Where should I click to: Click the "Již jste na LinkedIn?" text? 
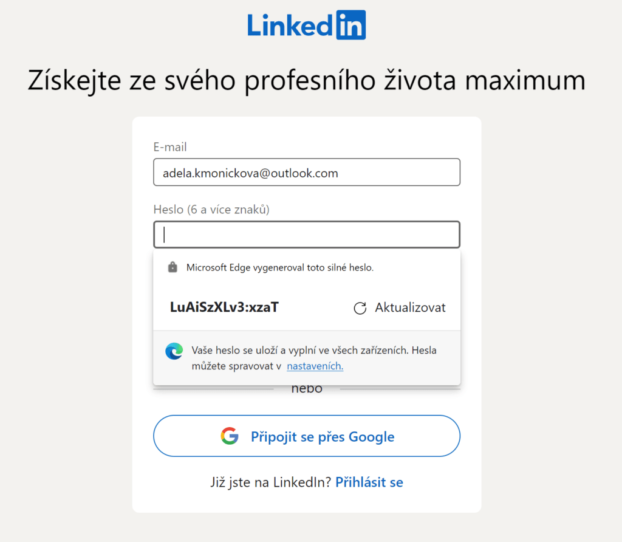tap(270, 482)
